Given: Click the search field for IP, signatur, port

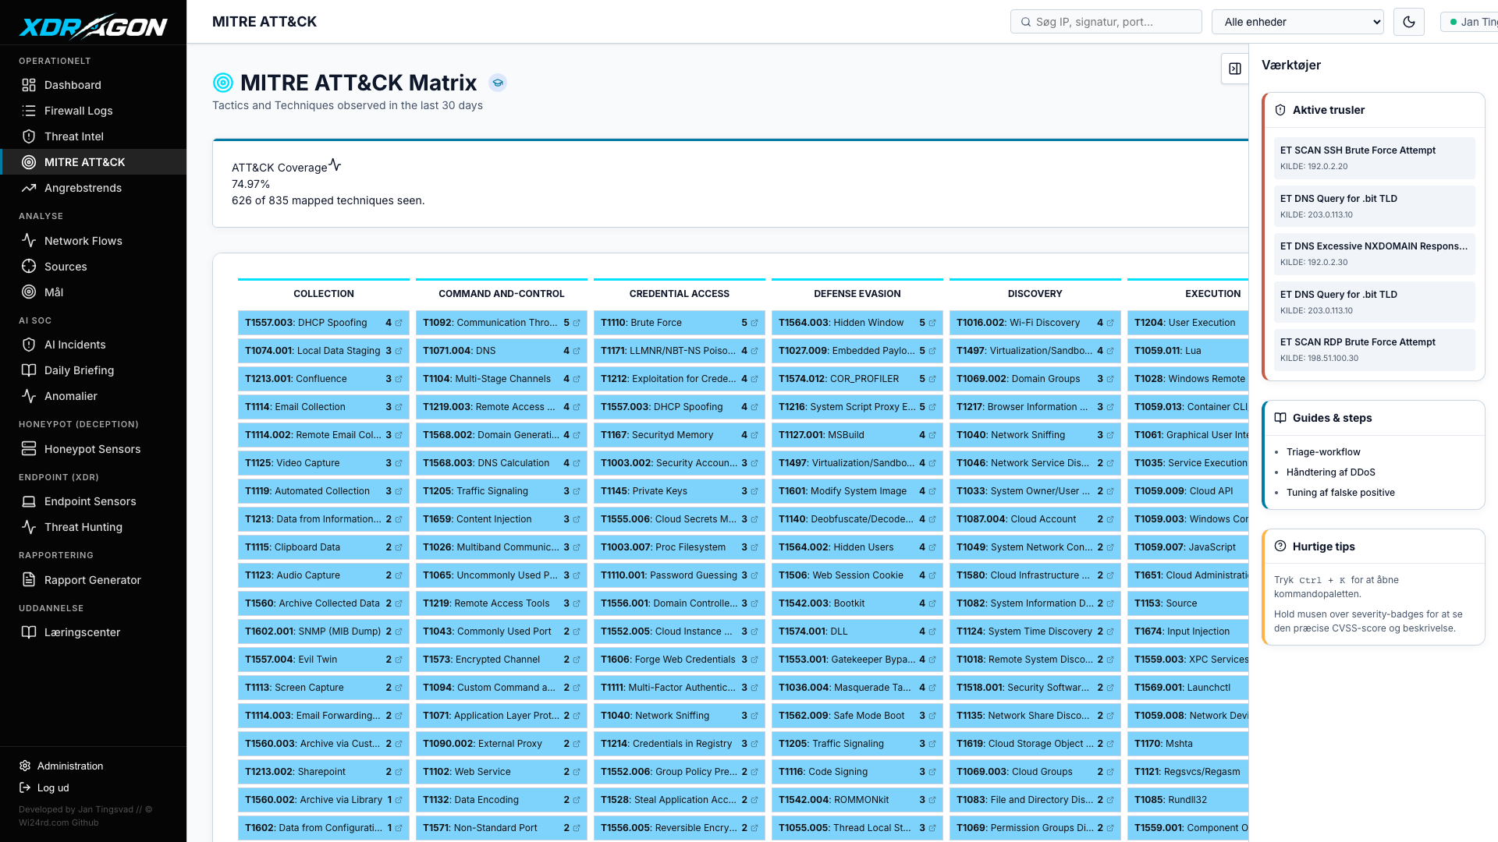Looking at the screenshot, I should [1106, 22].
